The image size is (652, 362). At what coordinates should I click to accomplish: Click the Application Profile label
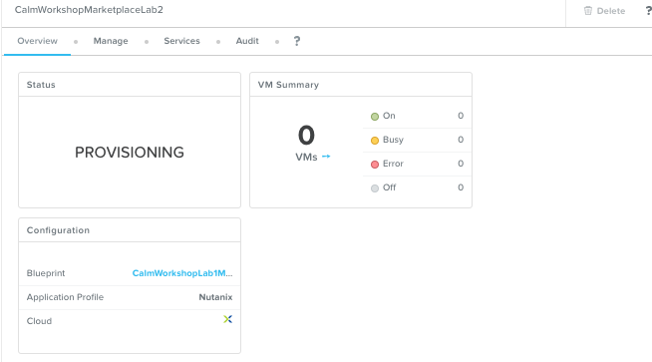click(65, 297)
